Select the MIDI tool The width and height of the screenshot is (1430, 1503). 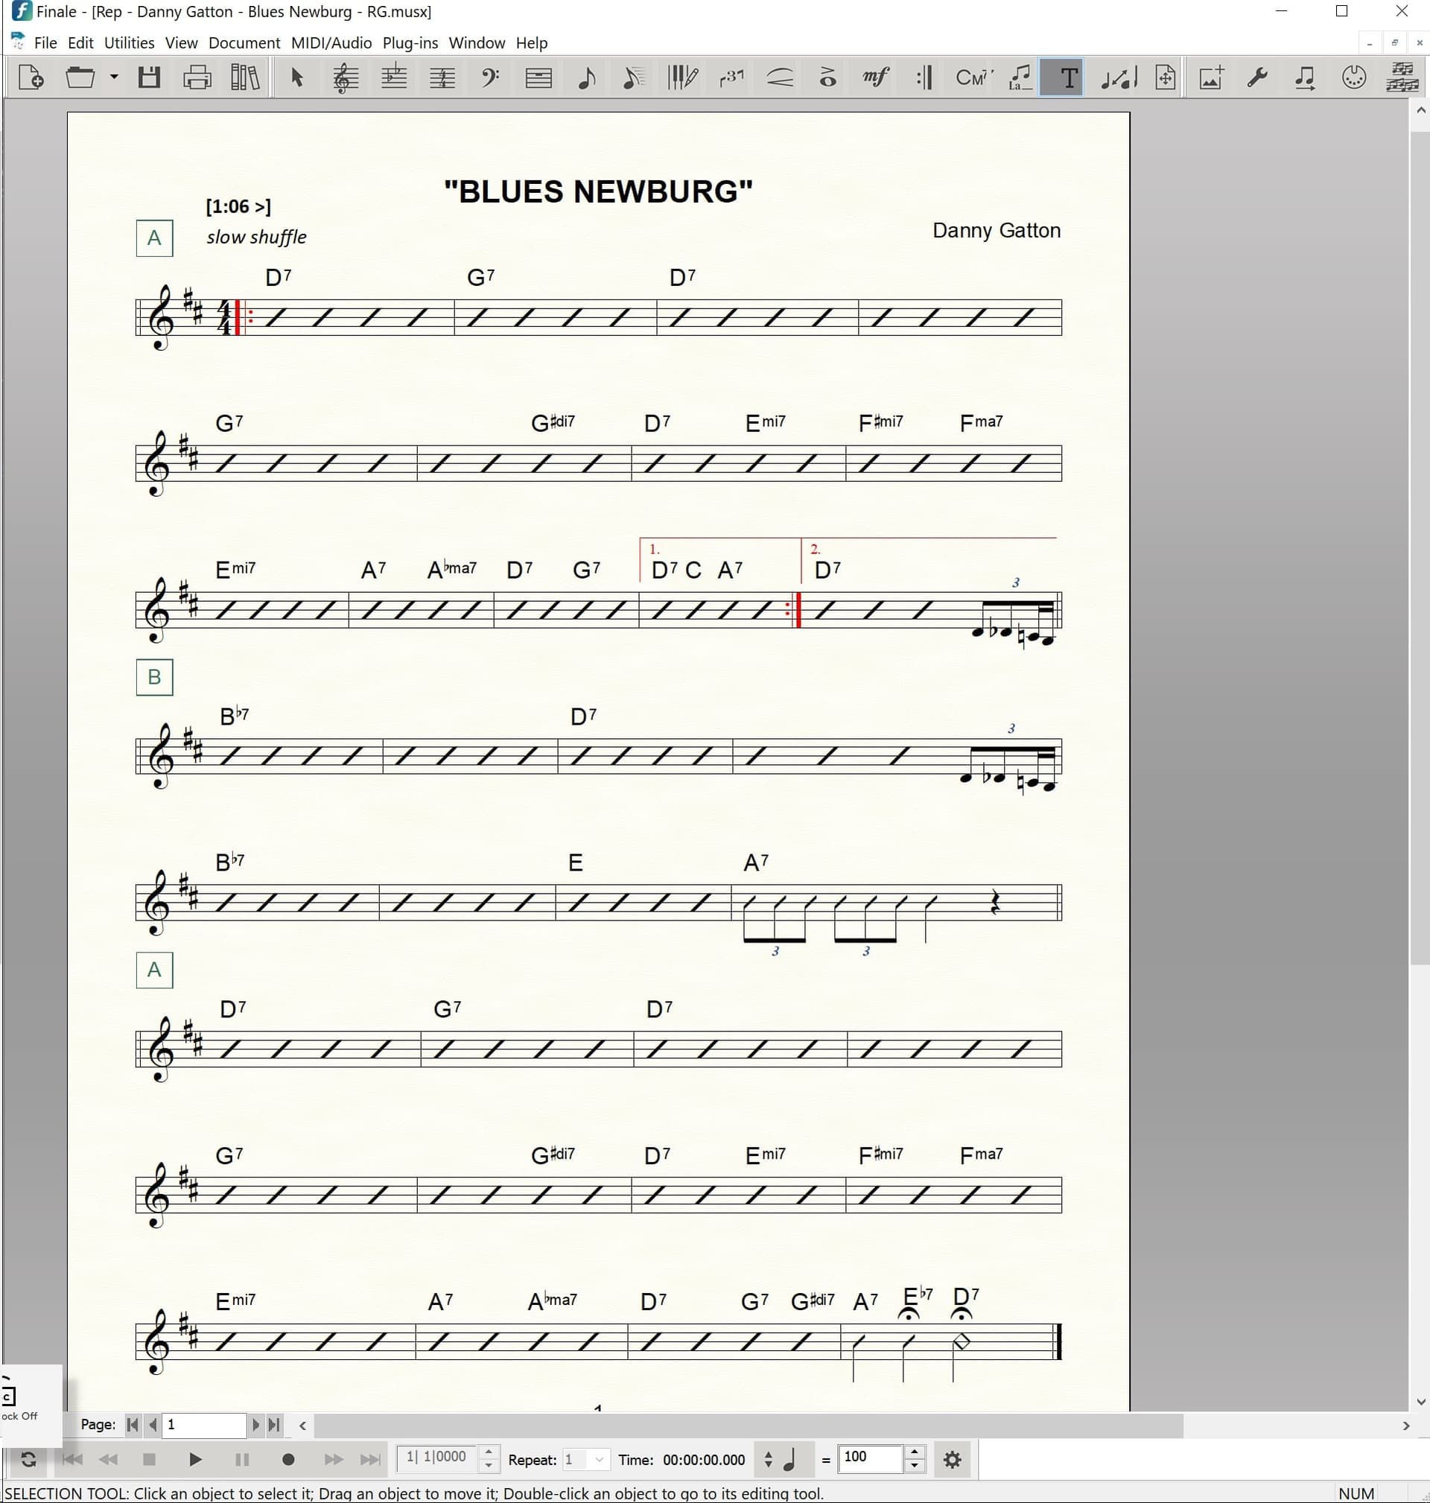coord(1354,77)
